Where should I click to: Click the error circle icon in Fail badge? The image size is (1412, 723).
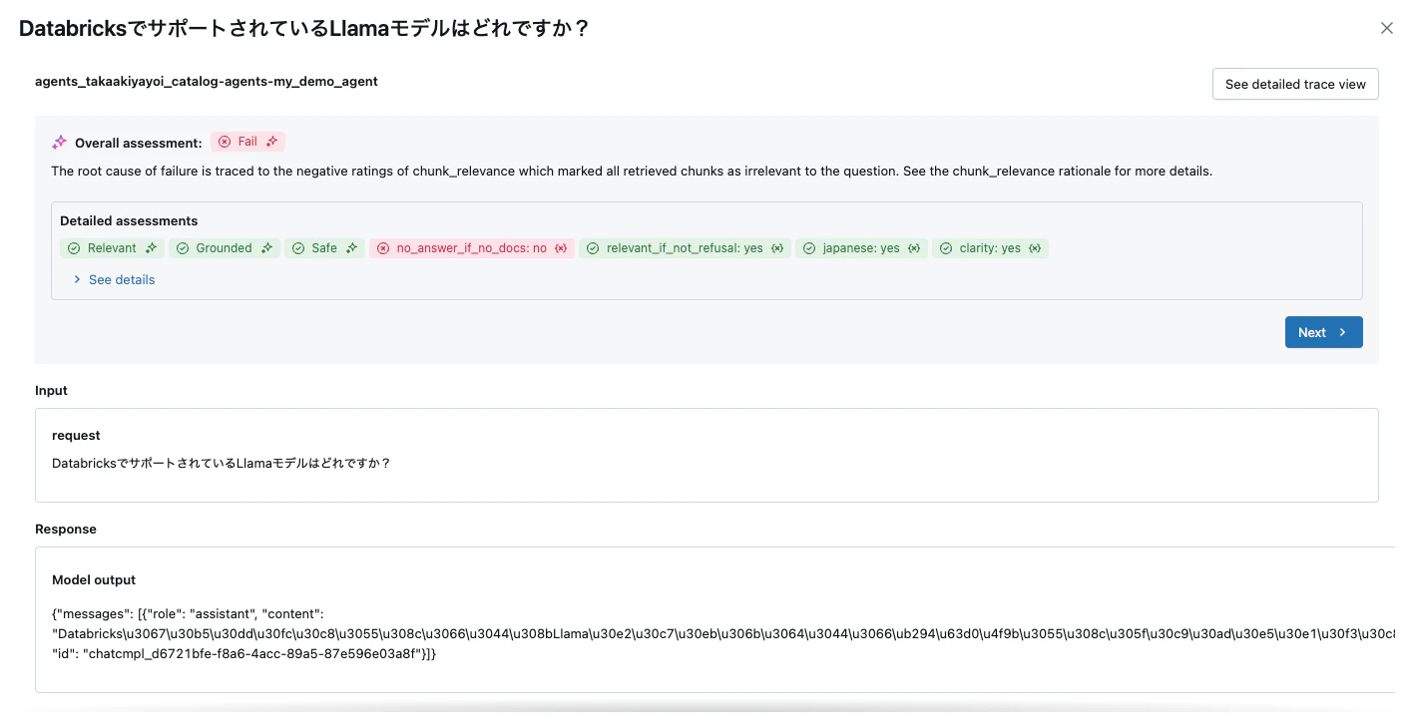pyautogui.click(x=225, y=142)
